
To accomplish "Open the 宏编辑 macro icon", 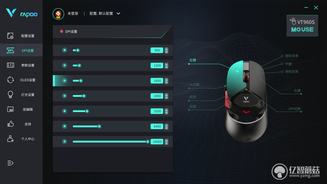I will pyautogui.click(x=10, y=109).
